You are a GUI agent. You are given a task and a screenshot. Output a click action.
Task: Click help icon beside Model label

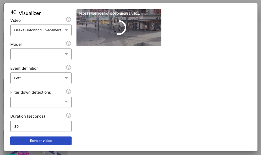69,44
